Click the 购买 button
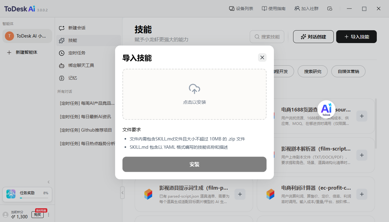 (38, 215)
